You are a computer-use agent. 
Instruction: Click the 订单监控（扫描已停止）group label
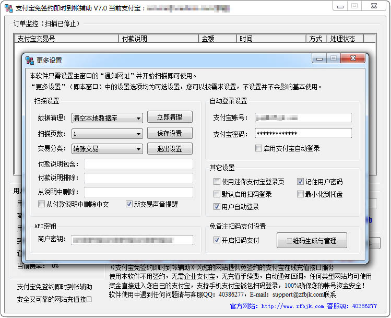[x=46, y=23]
